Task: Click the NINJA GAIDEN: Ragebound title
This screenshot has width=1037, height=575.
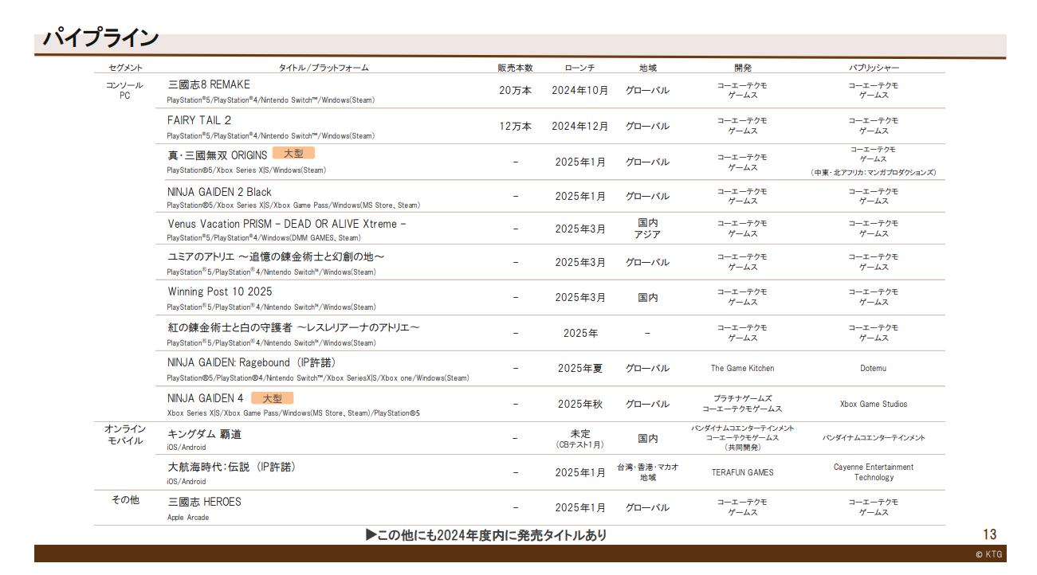Action: (251, 362)
